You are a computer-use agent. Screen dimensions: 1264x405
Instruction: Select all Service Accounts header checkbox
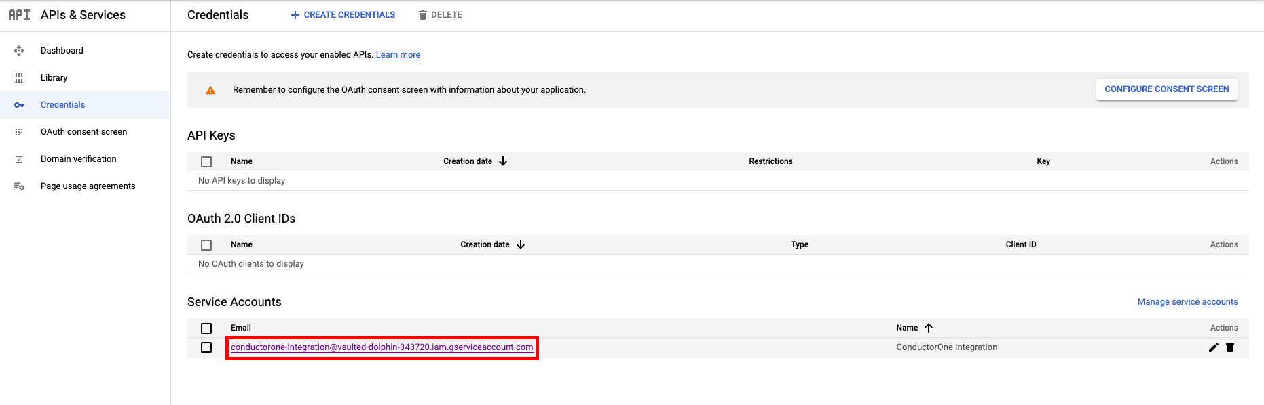(206, 328)
